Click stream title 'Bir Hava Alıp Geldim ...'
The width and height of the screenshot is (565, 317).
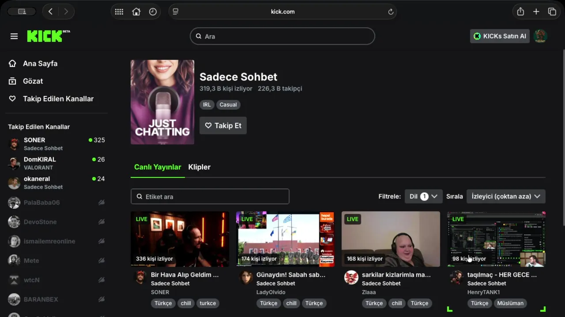tap(185, 275)
